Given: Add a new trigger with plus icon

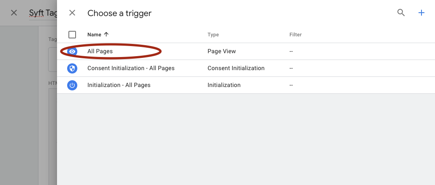Looking at the screenshot, I should coord(421,13).
